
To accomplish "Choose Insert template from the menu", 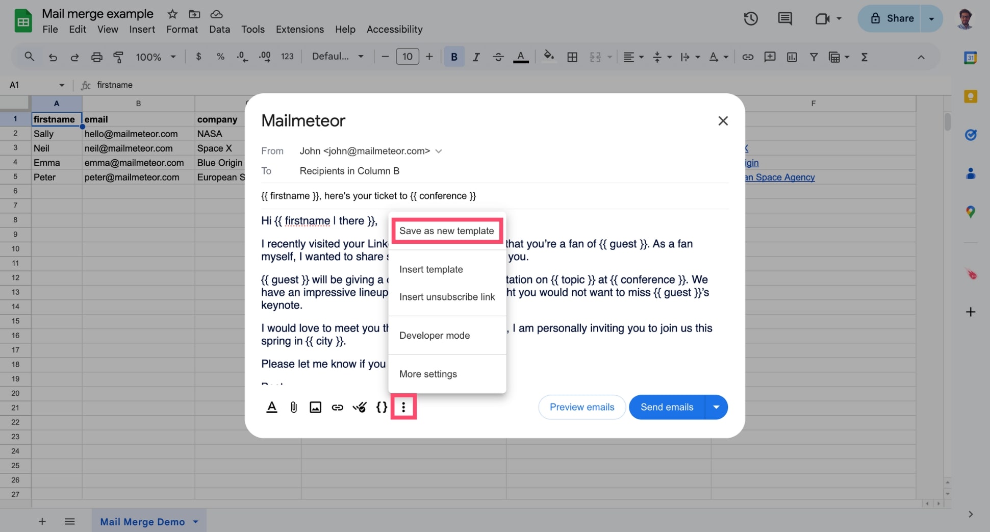I will pos(447,269).
